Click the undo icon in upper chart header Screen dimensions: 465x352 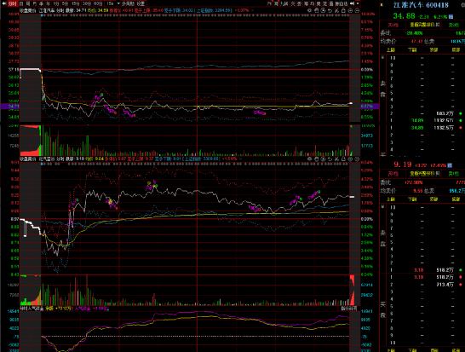pos(330,10)
